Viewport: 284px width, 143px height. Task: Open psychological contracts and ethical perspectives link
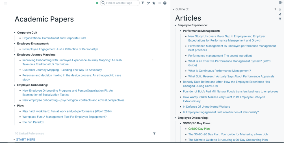(x=73, y=100)
